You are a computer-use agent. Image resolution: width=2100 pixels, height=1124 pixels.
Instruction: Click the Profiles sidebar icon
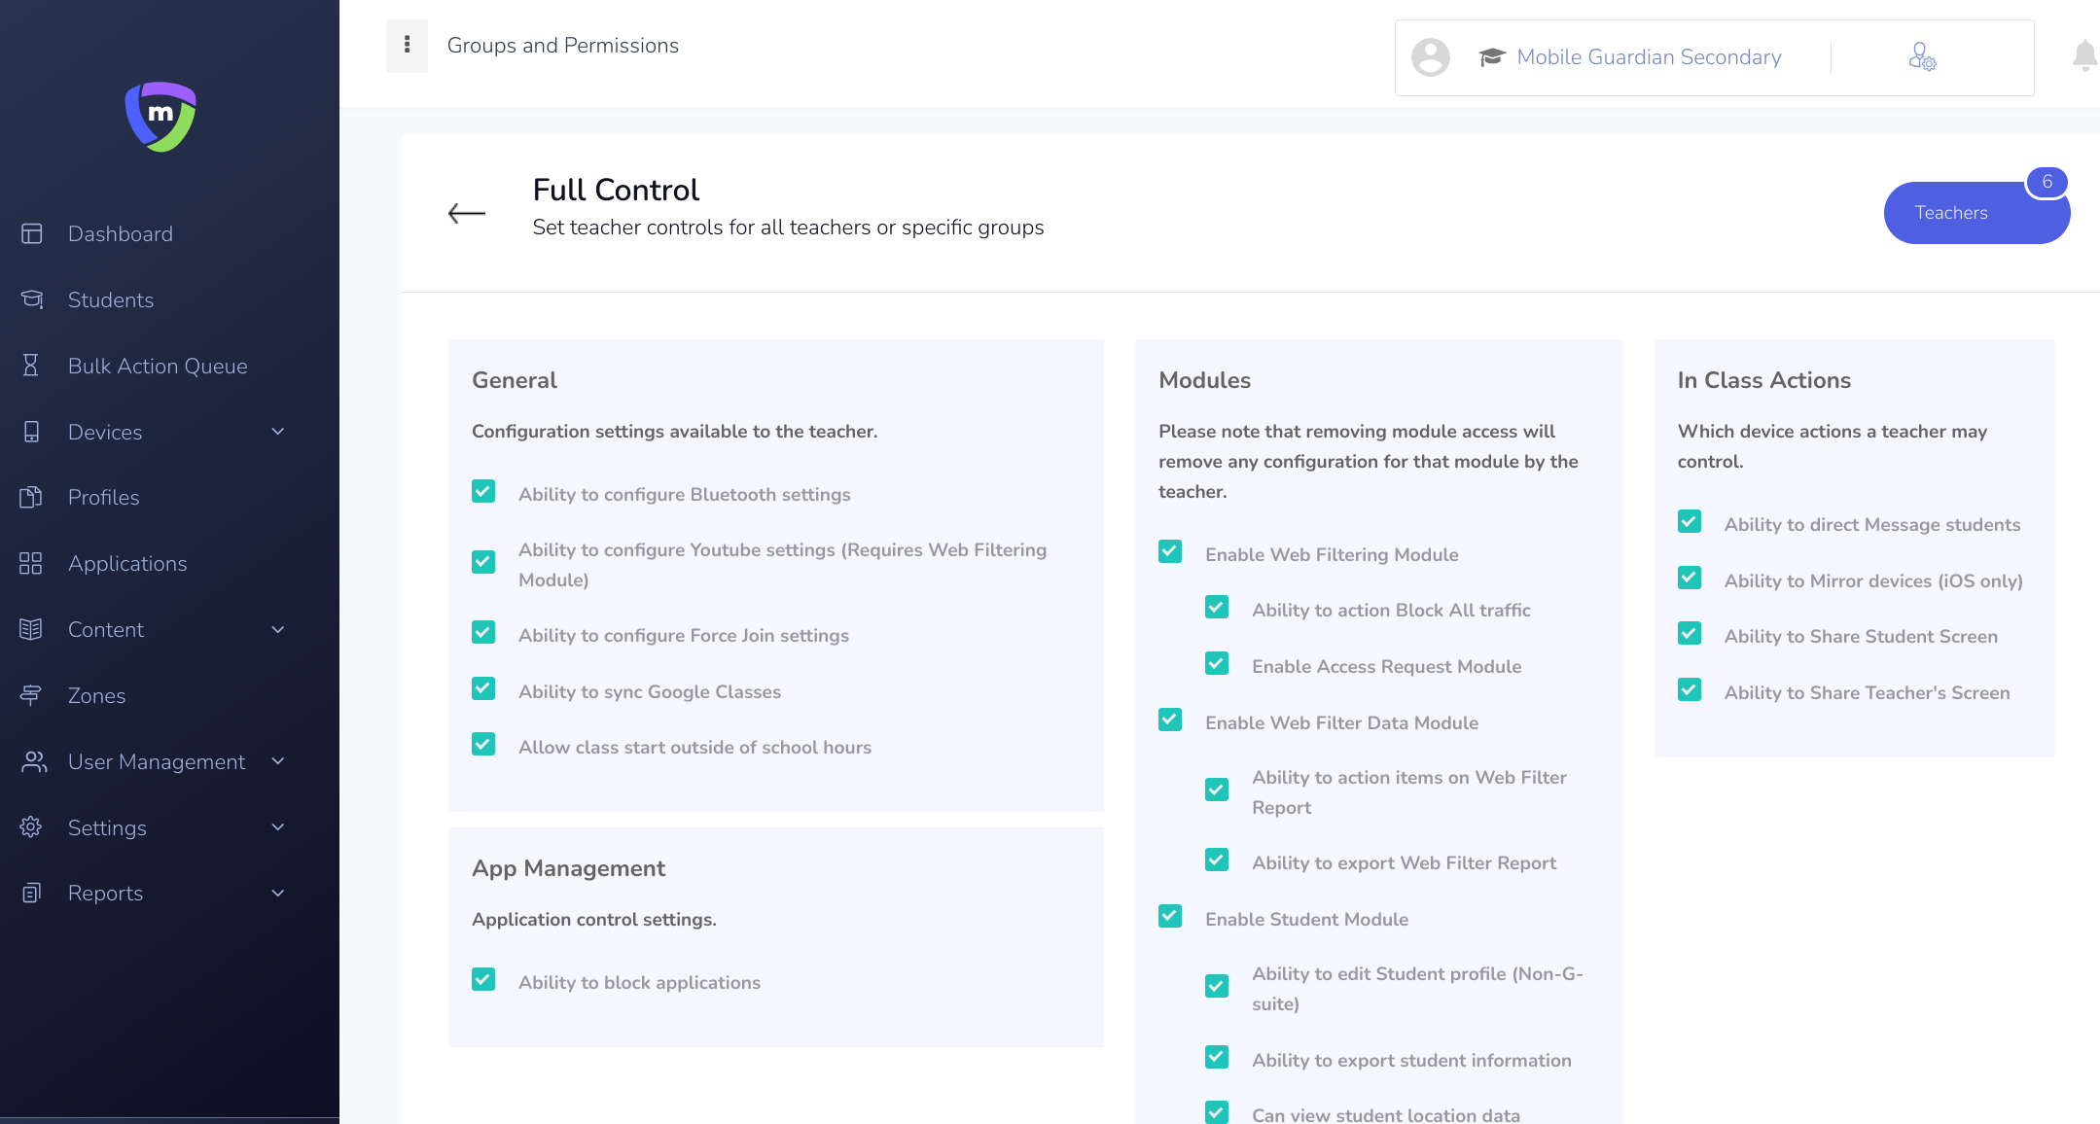(31, 497)
